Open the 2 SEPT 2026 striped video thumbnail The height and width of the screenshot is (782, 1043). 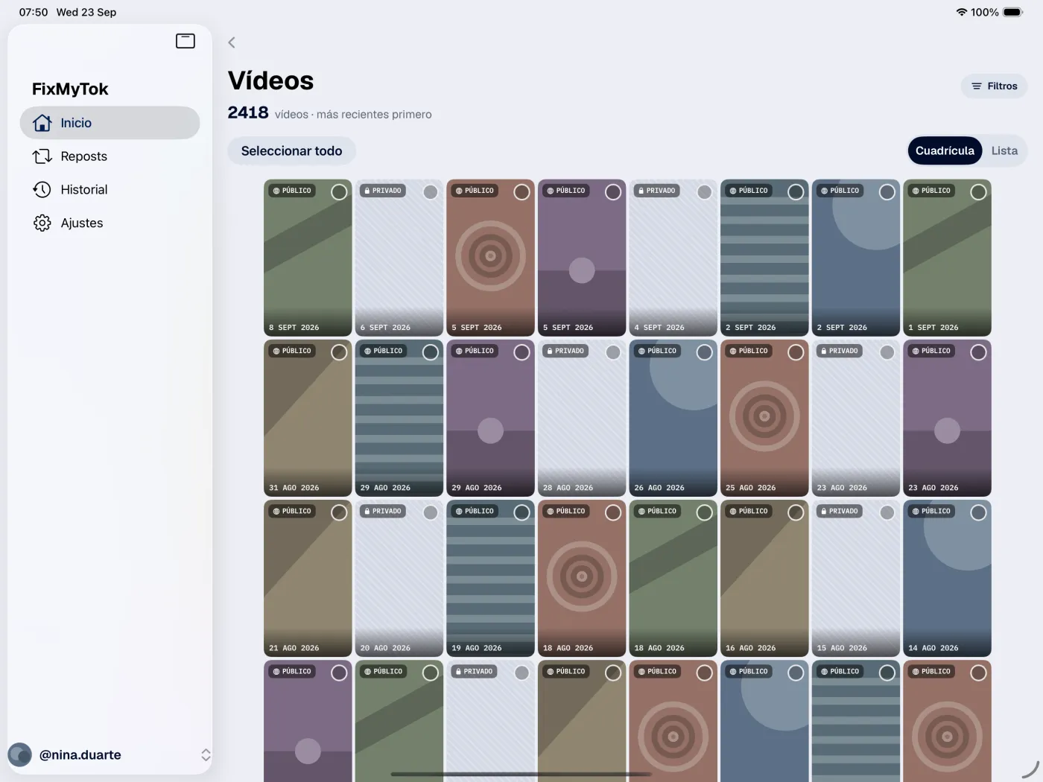(x=764, y=258)
